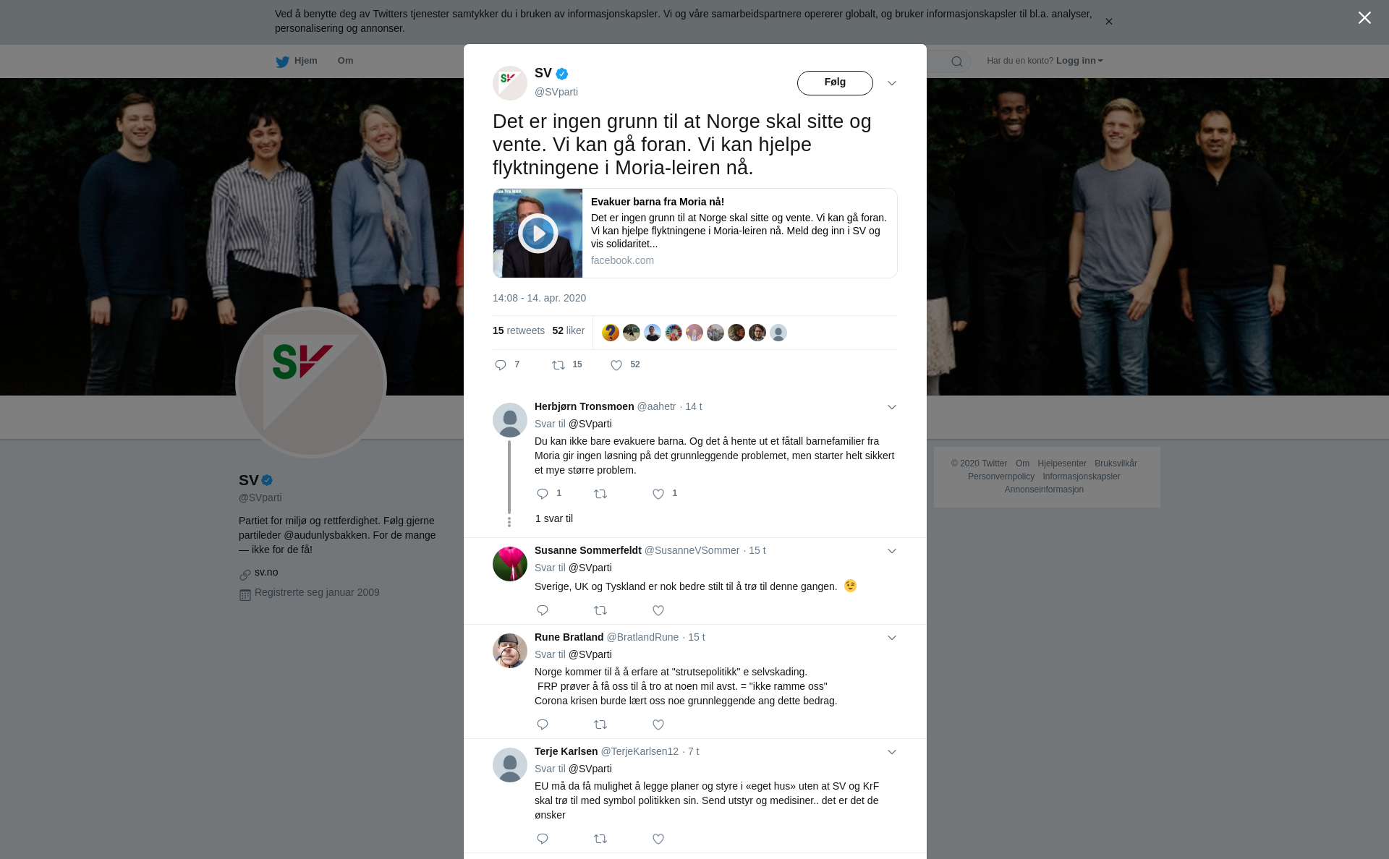The width and height of the screenshot is (1389, 859).
Task: Play the Moria video thumbnail
Action: pos(538,233)
